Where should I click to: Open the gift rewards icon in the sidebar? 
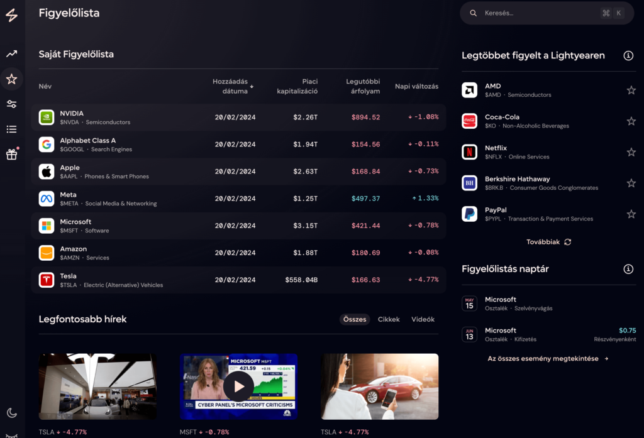[11, 155]
